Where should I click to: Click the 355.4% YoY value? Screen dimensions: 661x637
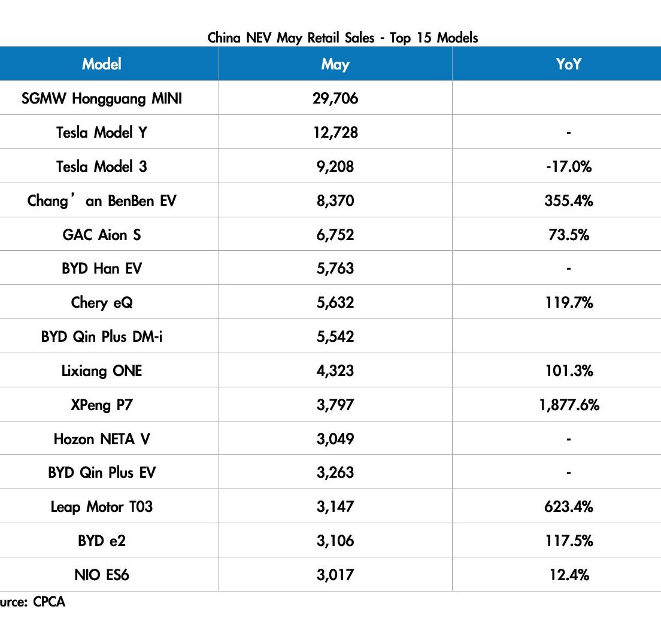[x=569, y=201]
